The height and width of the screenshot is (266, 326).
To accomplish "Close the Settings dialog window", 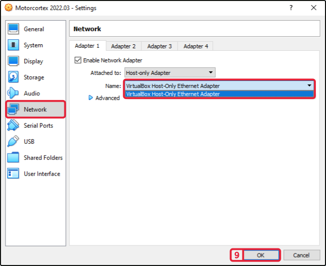I will tap(313, 8).
